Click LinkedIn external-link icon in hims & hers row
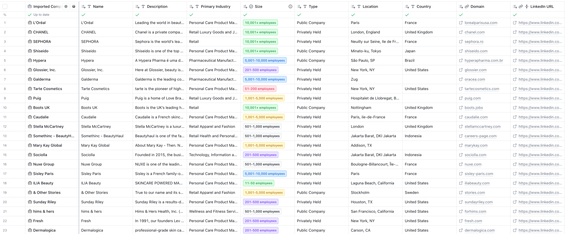Viewport: 565px width, 234px height. (x=515, y=211)
